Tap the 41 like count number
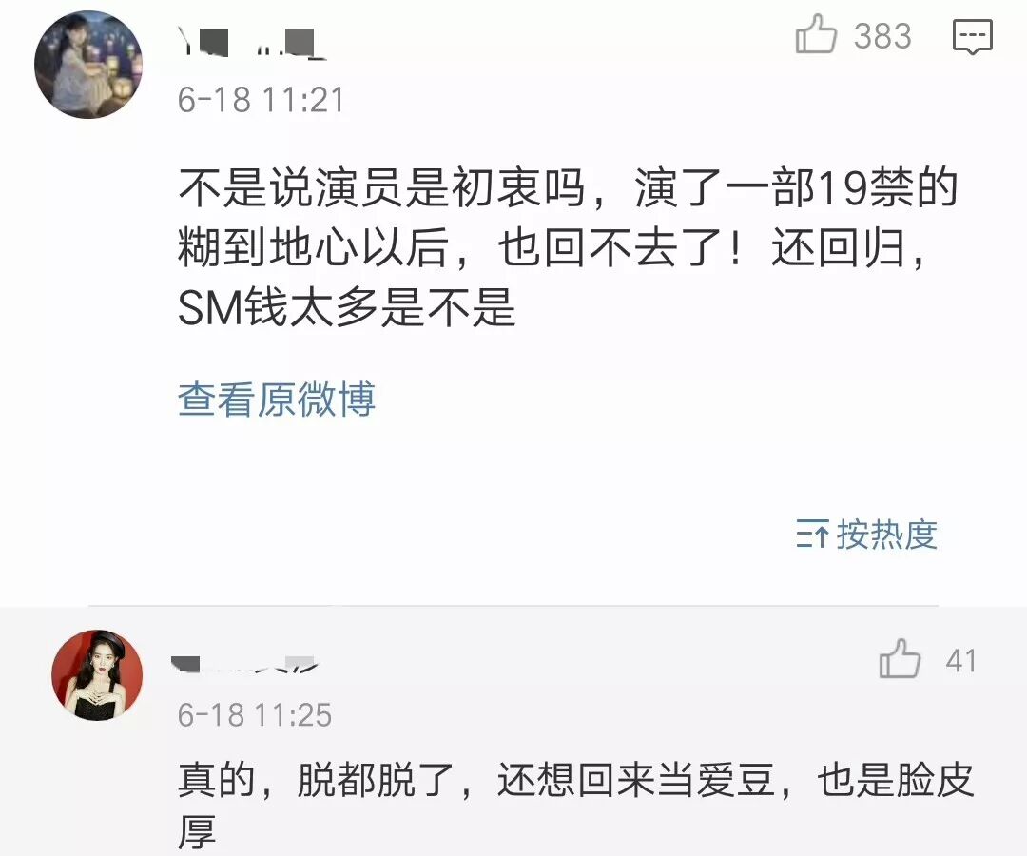 pyautogui.click(x=960, y=661)
